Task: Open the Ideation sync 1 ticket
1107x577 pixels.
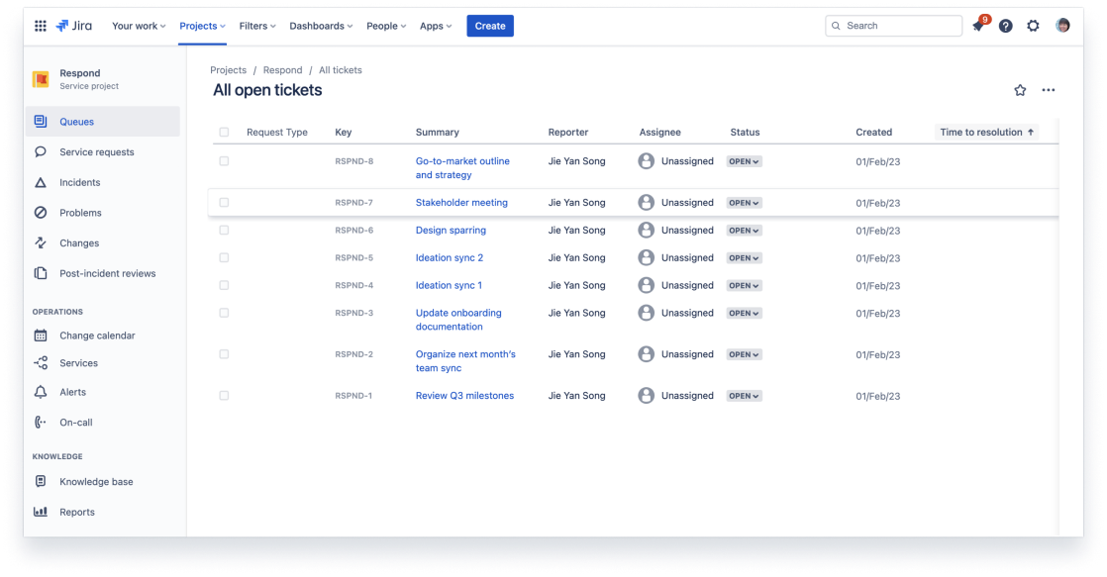Action: tap(449, 285)
